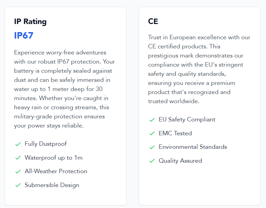Click the EU Safety Compliant label
The image size is (266, 208).
tap(187, 119)
